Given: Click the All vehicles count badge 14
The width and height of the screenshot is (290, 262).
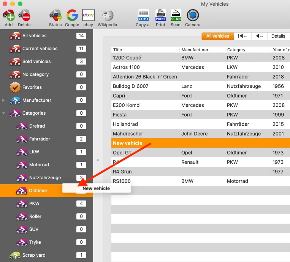Looking at the screenshot, I should tap(81, 36).
